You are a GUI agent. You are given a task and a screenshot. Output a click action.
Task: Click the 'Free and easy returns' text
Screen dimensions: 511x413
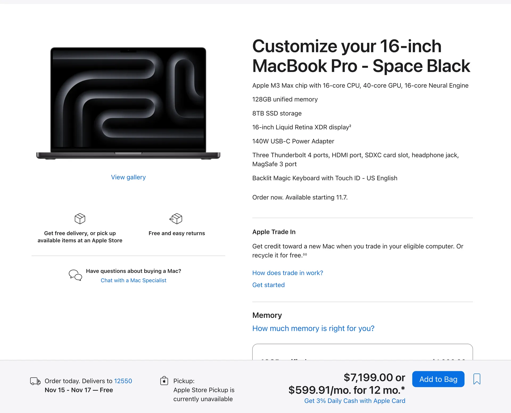(177, 233)
